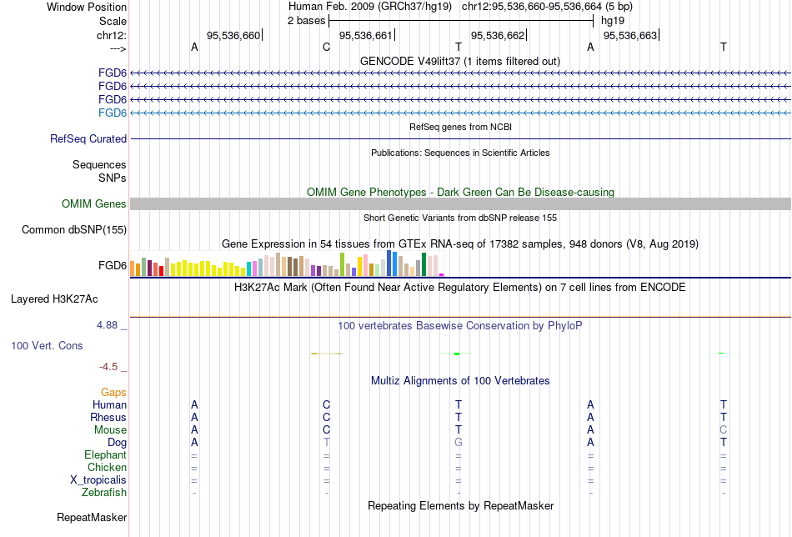Click the C base in the reference sequence row
This screenshot has height=537, width=792.
pos(326,47)
